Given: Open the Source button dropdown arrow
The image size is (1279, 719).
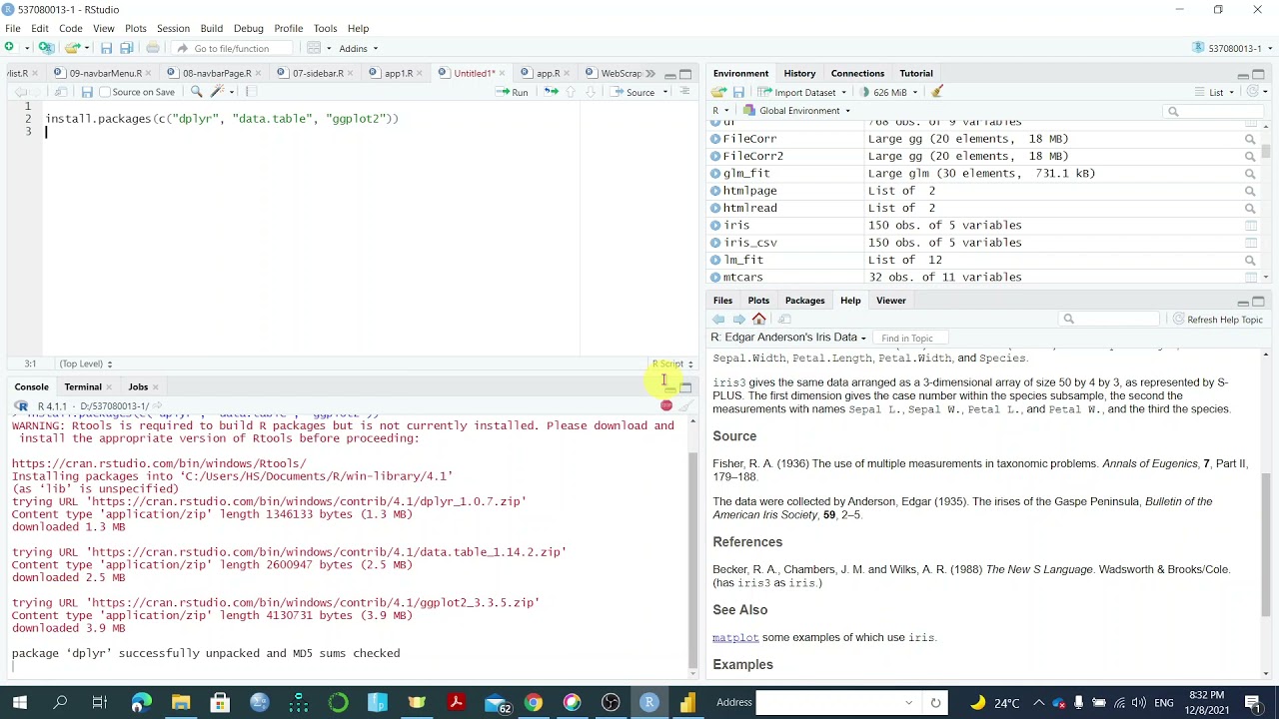Looking at the screenshot, I should click(665, 92).
